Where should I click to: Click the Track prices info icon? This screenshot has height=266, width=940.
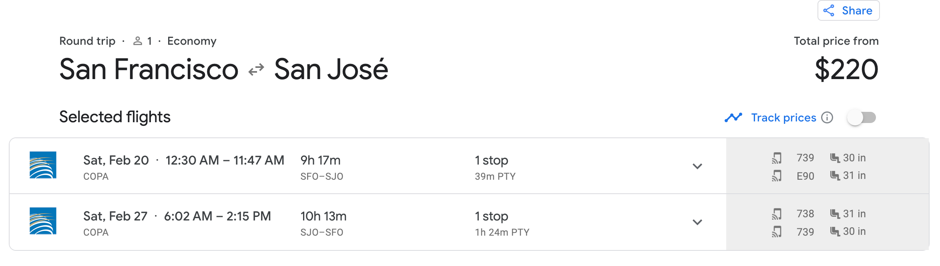click(827, 117)
